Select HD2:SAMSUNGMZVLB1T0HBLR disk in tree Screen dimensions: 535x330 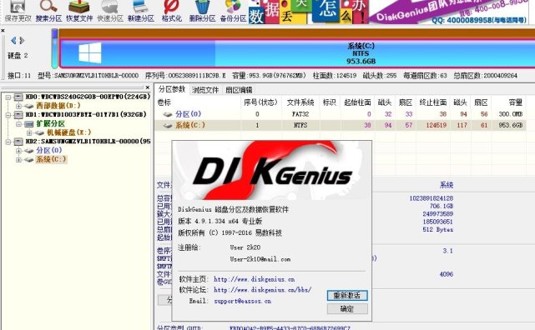tap(88, 142)
